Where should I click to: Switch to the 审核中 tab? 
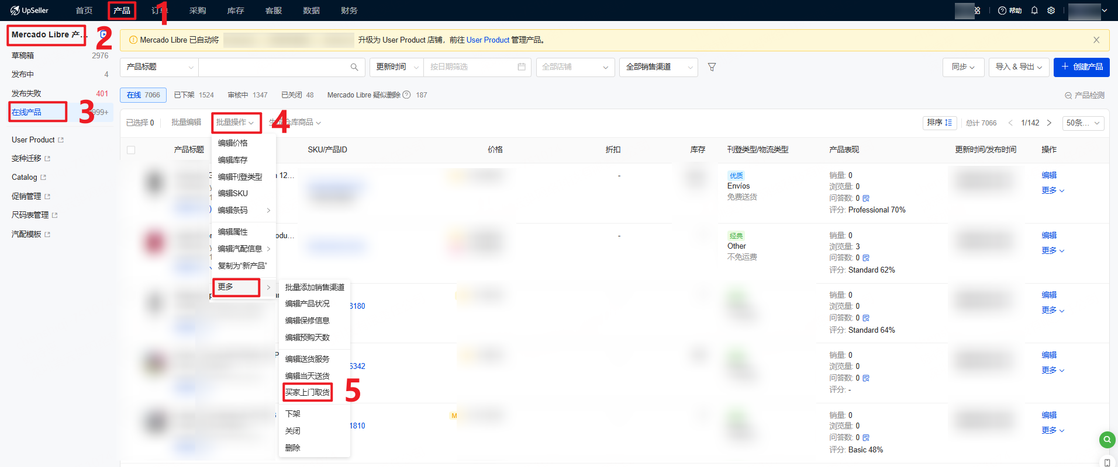click(x=248, y=95)
